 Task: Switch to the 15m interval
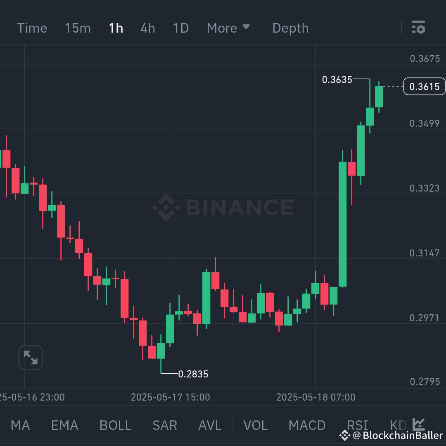click(78, 28)
